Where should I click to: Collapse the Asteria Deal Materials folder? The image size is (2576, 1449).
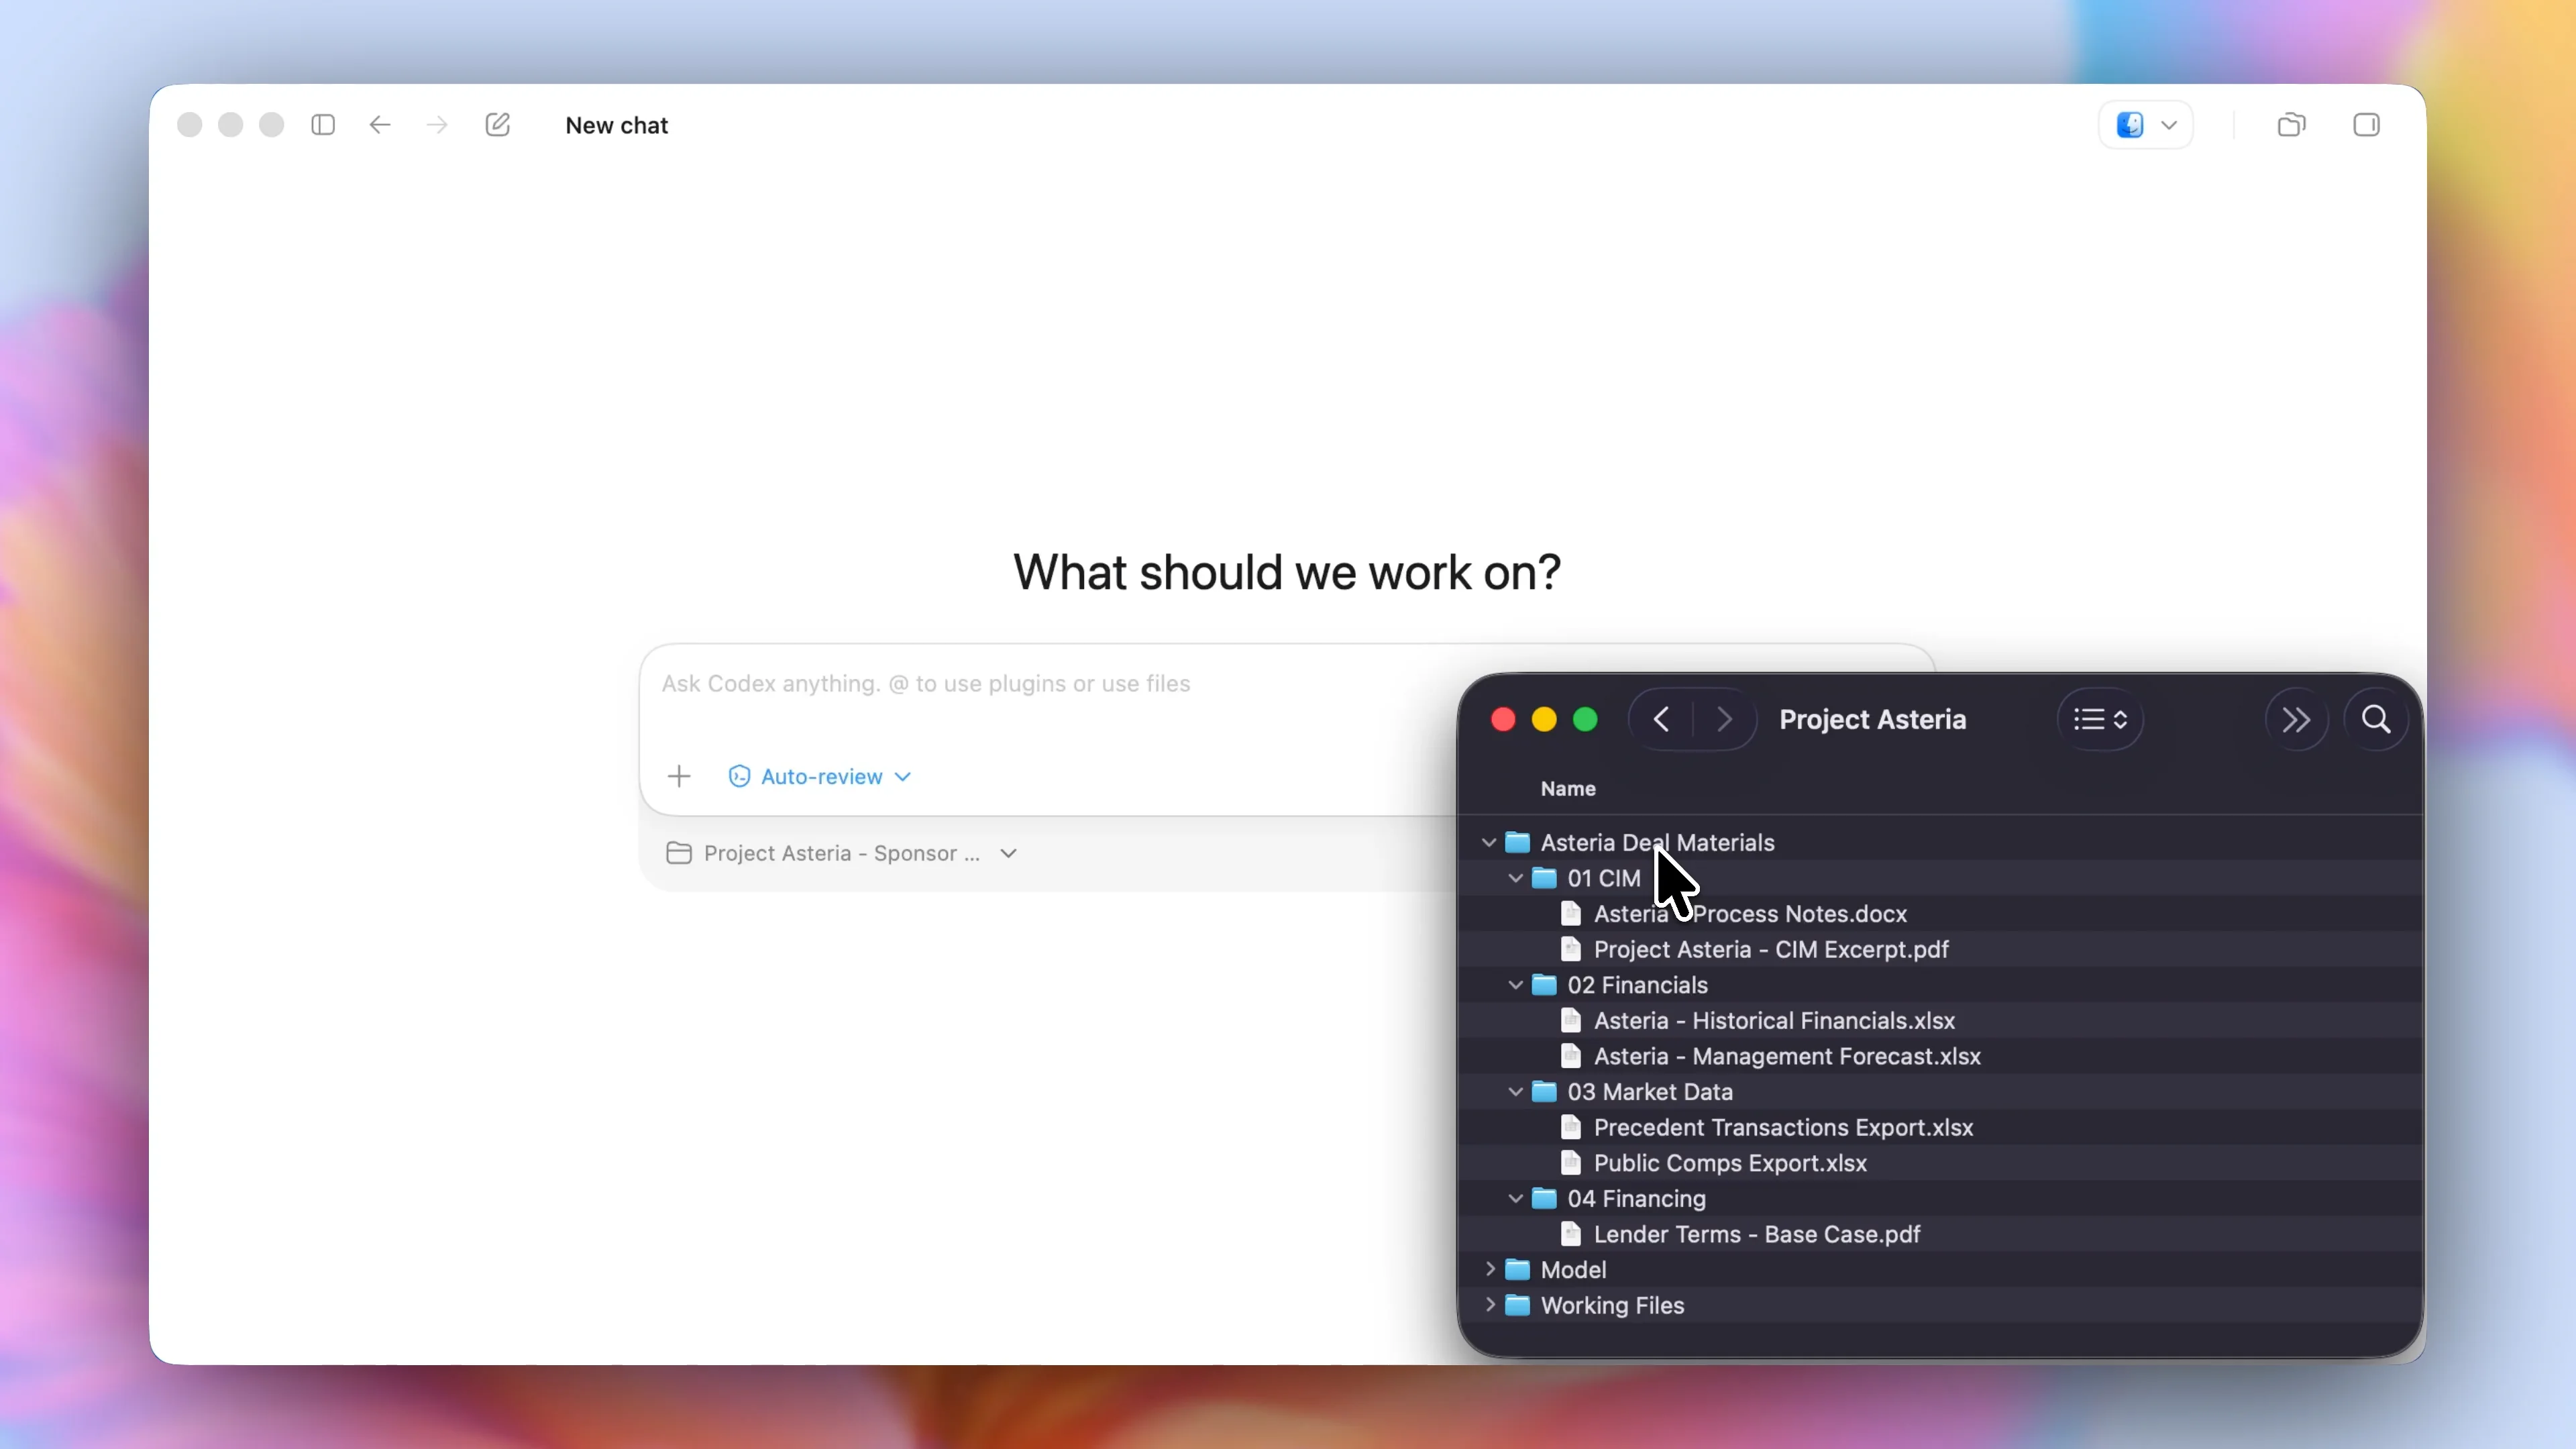[x=1489, y=843]
